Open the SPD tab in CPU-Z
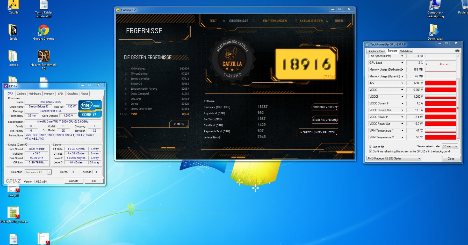468x245 pixels. click(60, 94)
